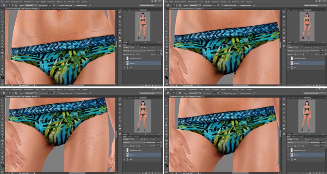Toggle the finger painting checkbox in bottom-left window

point(74,93)
